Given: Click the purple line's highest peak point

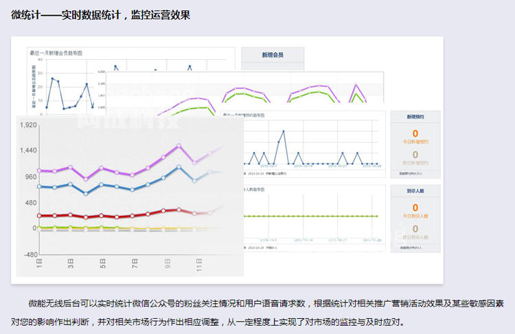Looking at the screenshot, I should tap(179, 146).
